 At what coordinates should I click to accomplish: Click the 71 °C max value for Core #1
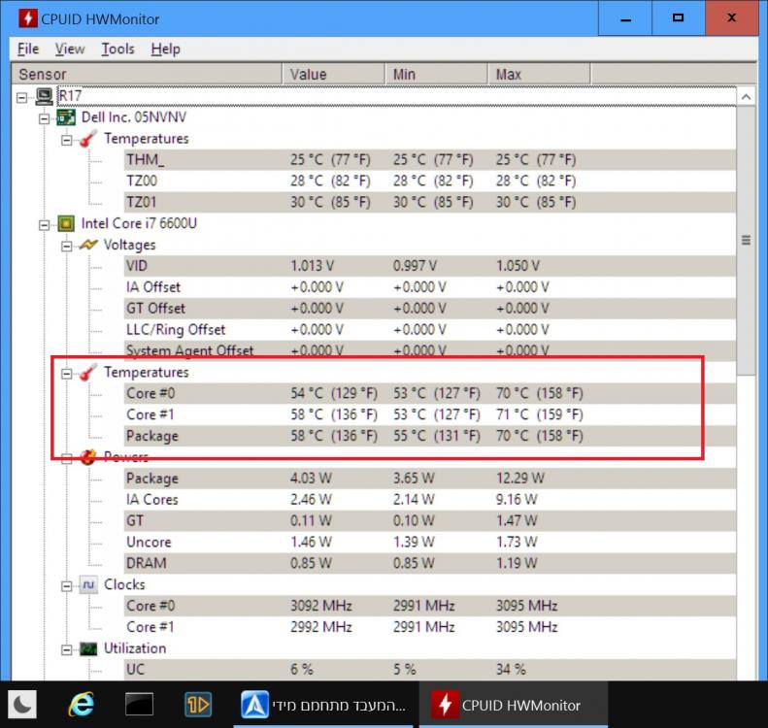539,414
